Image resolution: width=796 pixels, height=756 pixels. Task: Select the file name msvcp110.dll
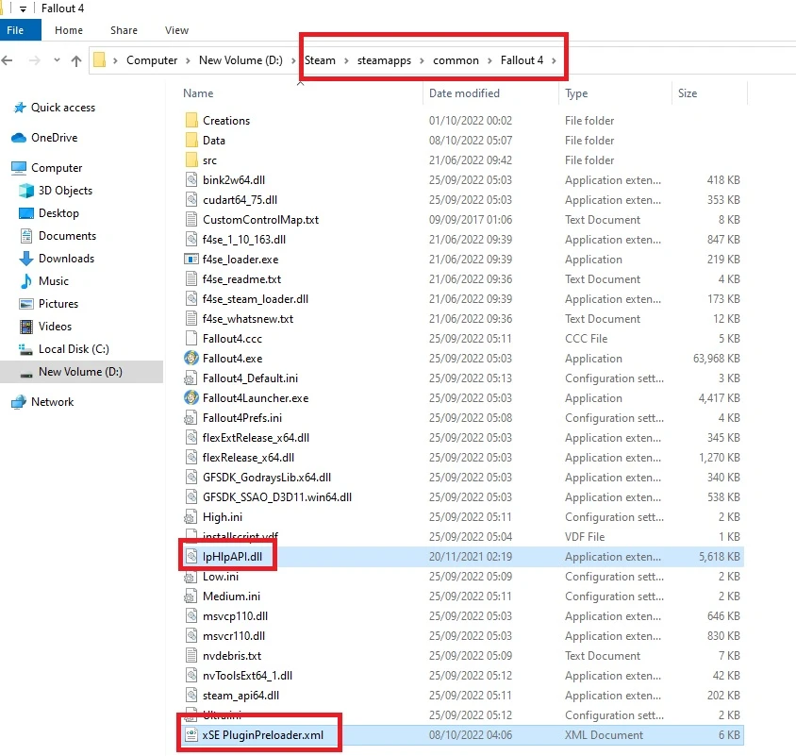click(x=235, y=615)
